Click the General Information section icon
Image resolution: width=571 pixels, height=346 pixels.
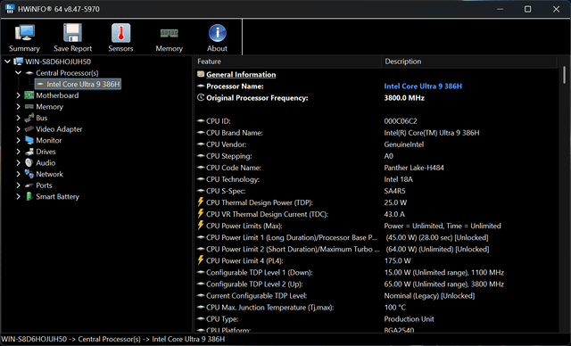[200, 74]
